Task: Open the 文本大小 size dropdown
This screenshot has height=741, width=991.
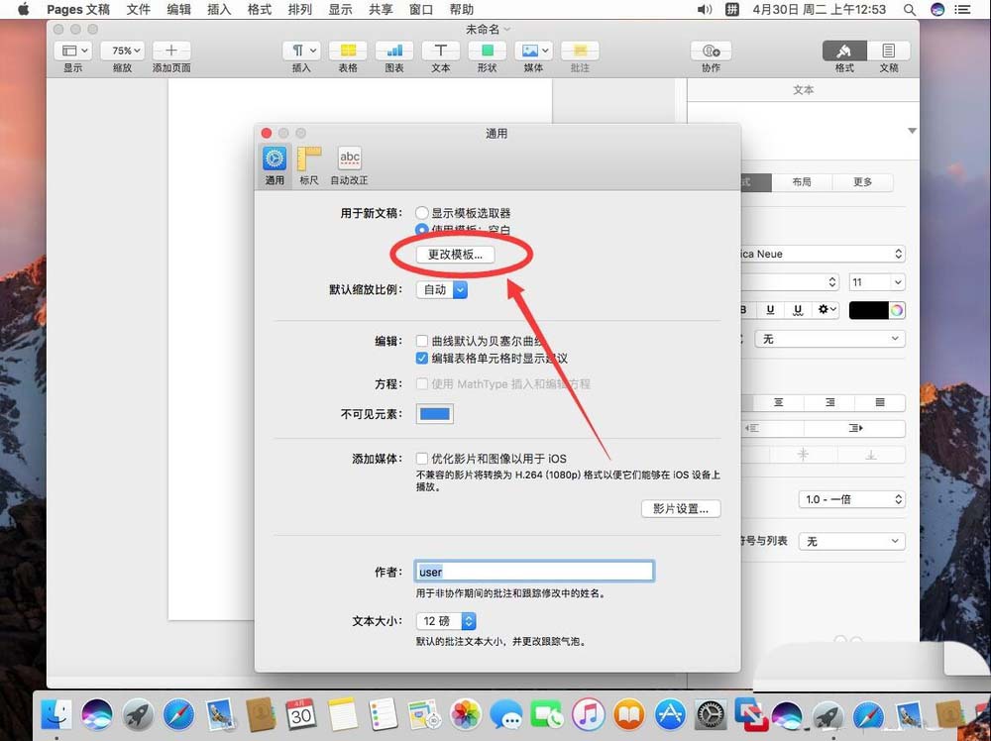Action: click(x=446, y=620)
